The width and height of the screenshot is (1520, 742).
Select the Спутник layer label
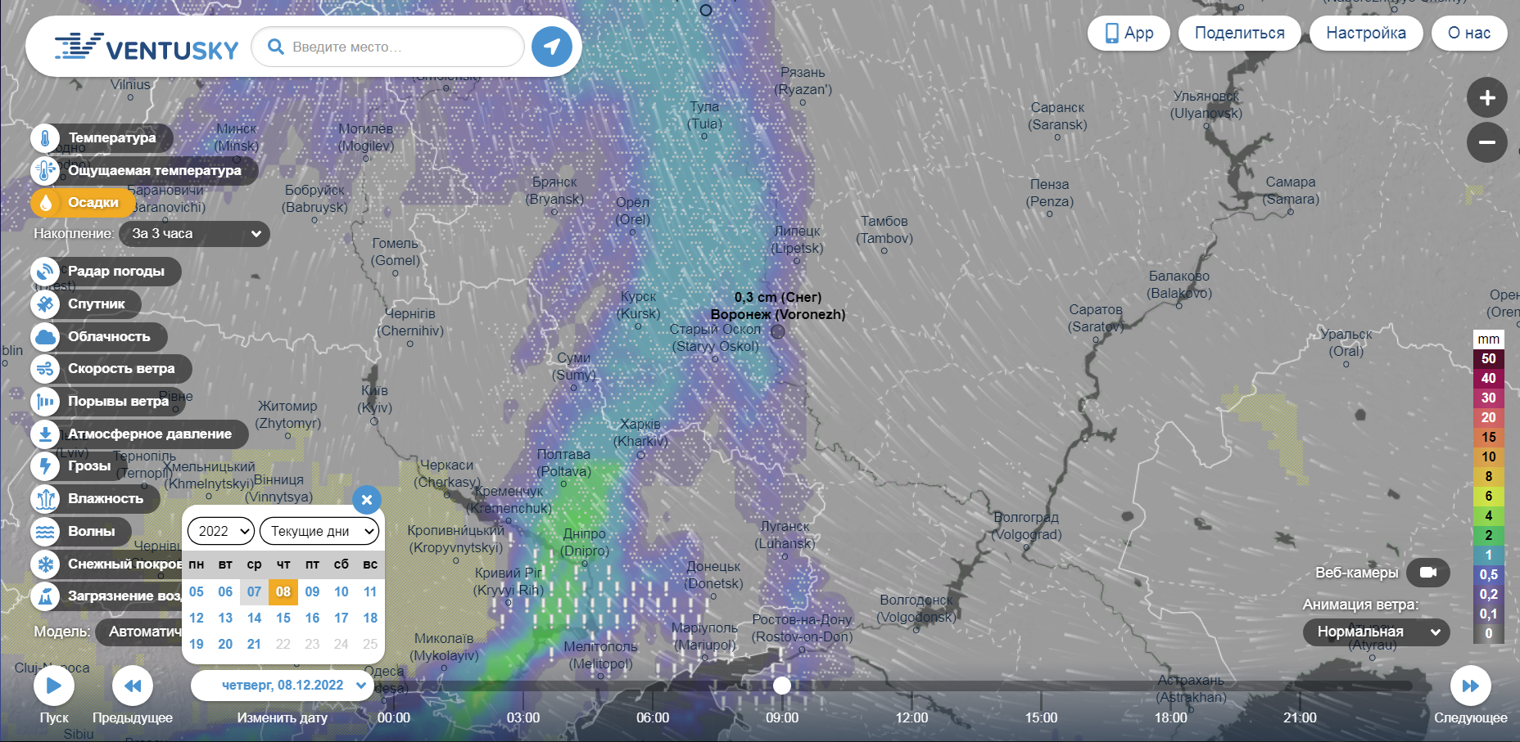pyautogui.click(x=97, y=304)
